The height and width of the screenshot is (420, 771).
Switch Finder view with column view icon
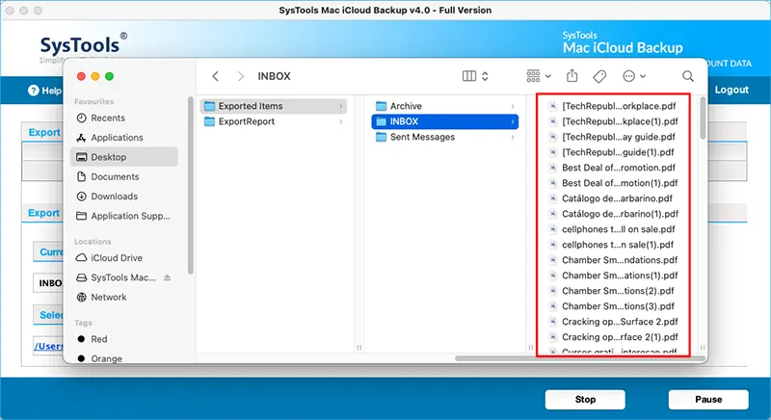coord(469,76)
